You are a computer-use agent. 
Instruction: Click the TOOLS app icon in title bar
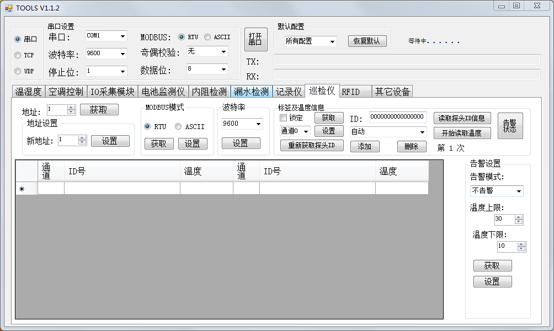click(x=8, y=8)
